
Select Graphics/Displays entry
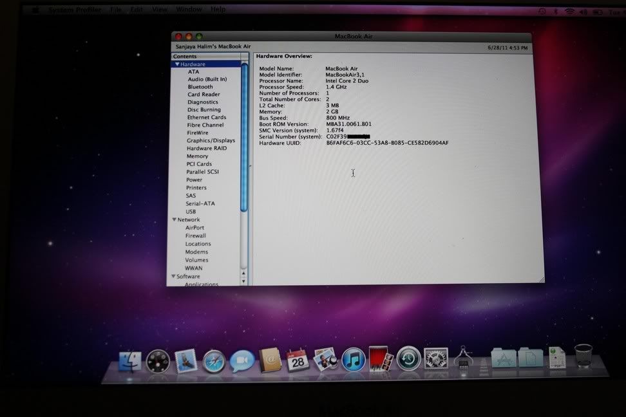[x=211, y=140]
